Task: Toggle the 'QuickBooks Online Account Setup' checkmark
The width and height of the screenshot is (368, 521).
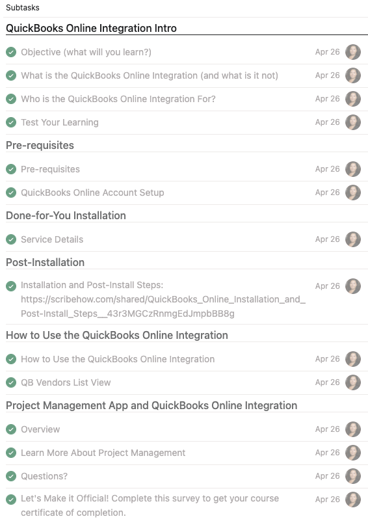Action: click(x=11, y=193)
